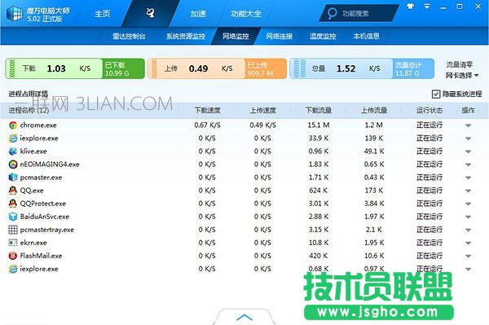Image resolution: width=489 pixels, height=325 pixels.
Task: Sort by 上传流量 column header
Action: [x=374, y=110]
